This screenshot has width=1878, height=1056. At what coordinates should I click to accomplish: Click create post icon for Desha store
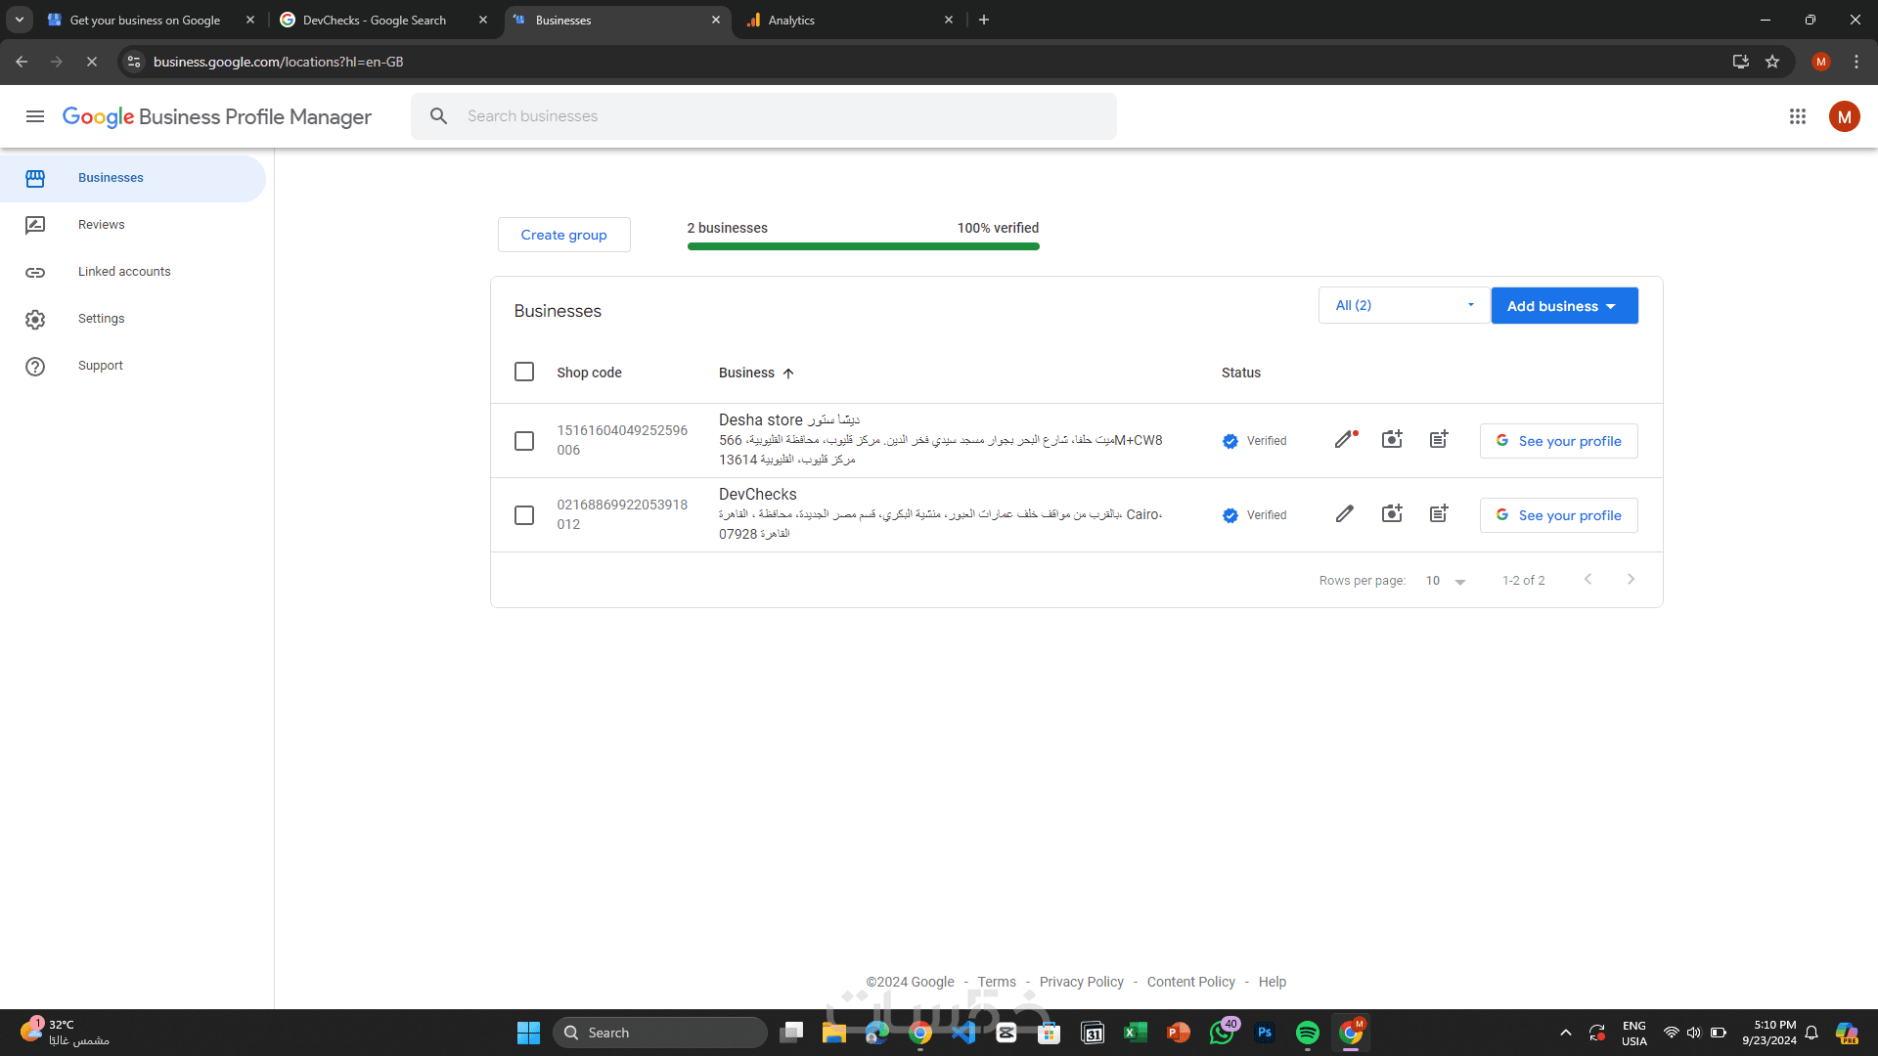click(1439, 440)
